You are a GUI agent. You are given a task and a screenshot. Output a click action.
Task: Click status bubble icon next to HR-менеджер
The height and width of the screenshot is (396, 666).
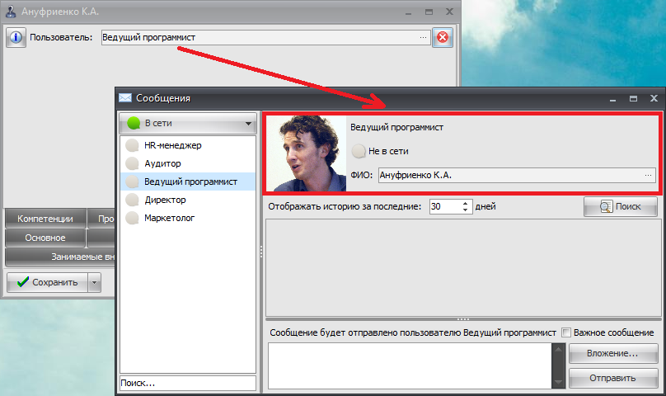[132, 145]
